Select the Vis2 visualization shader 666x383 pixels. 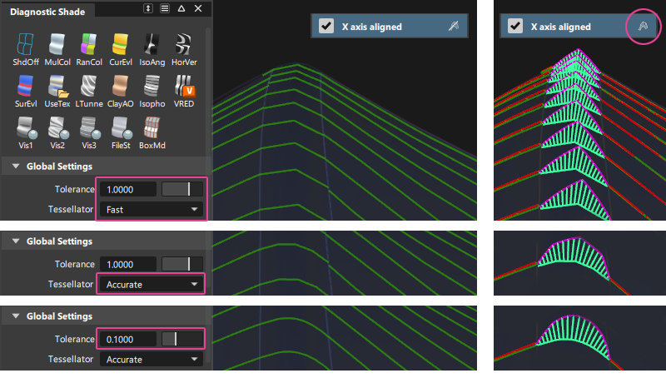(x=57, y=132)
